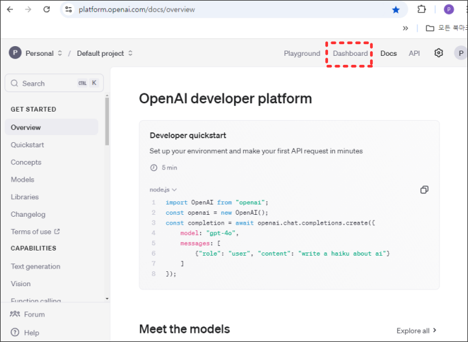
Task: Click the CTRL key hint in search box
Action: click(82, 83)
